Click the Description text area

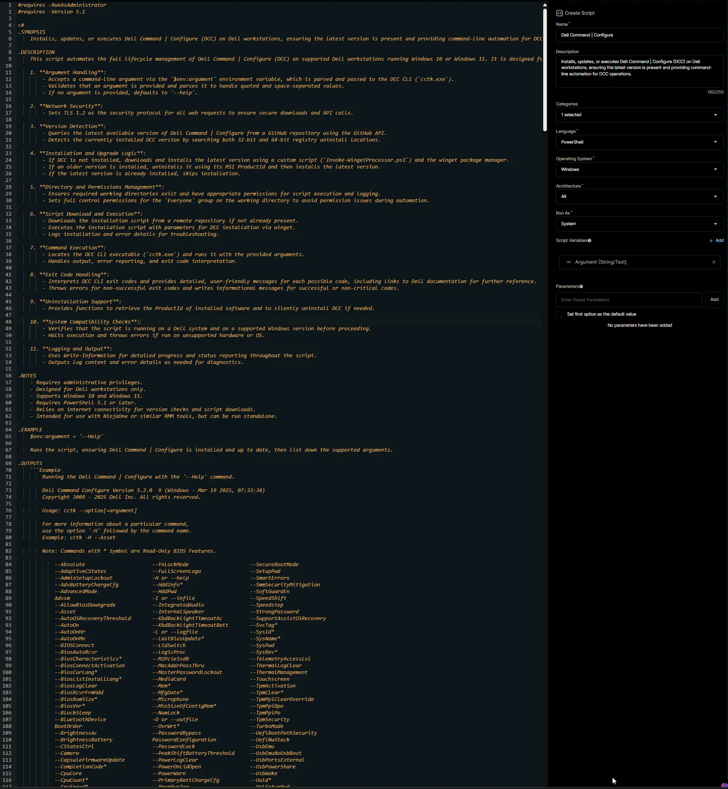click(639, 71)
